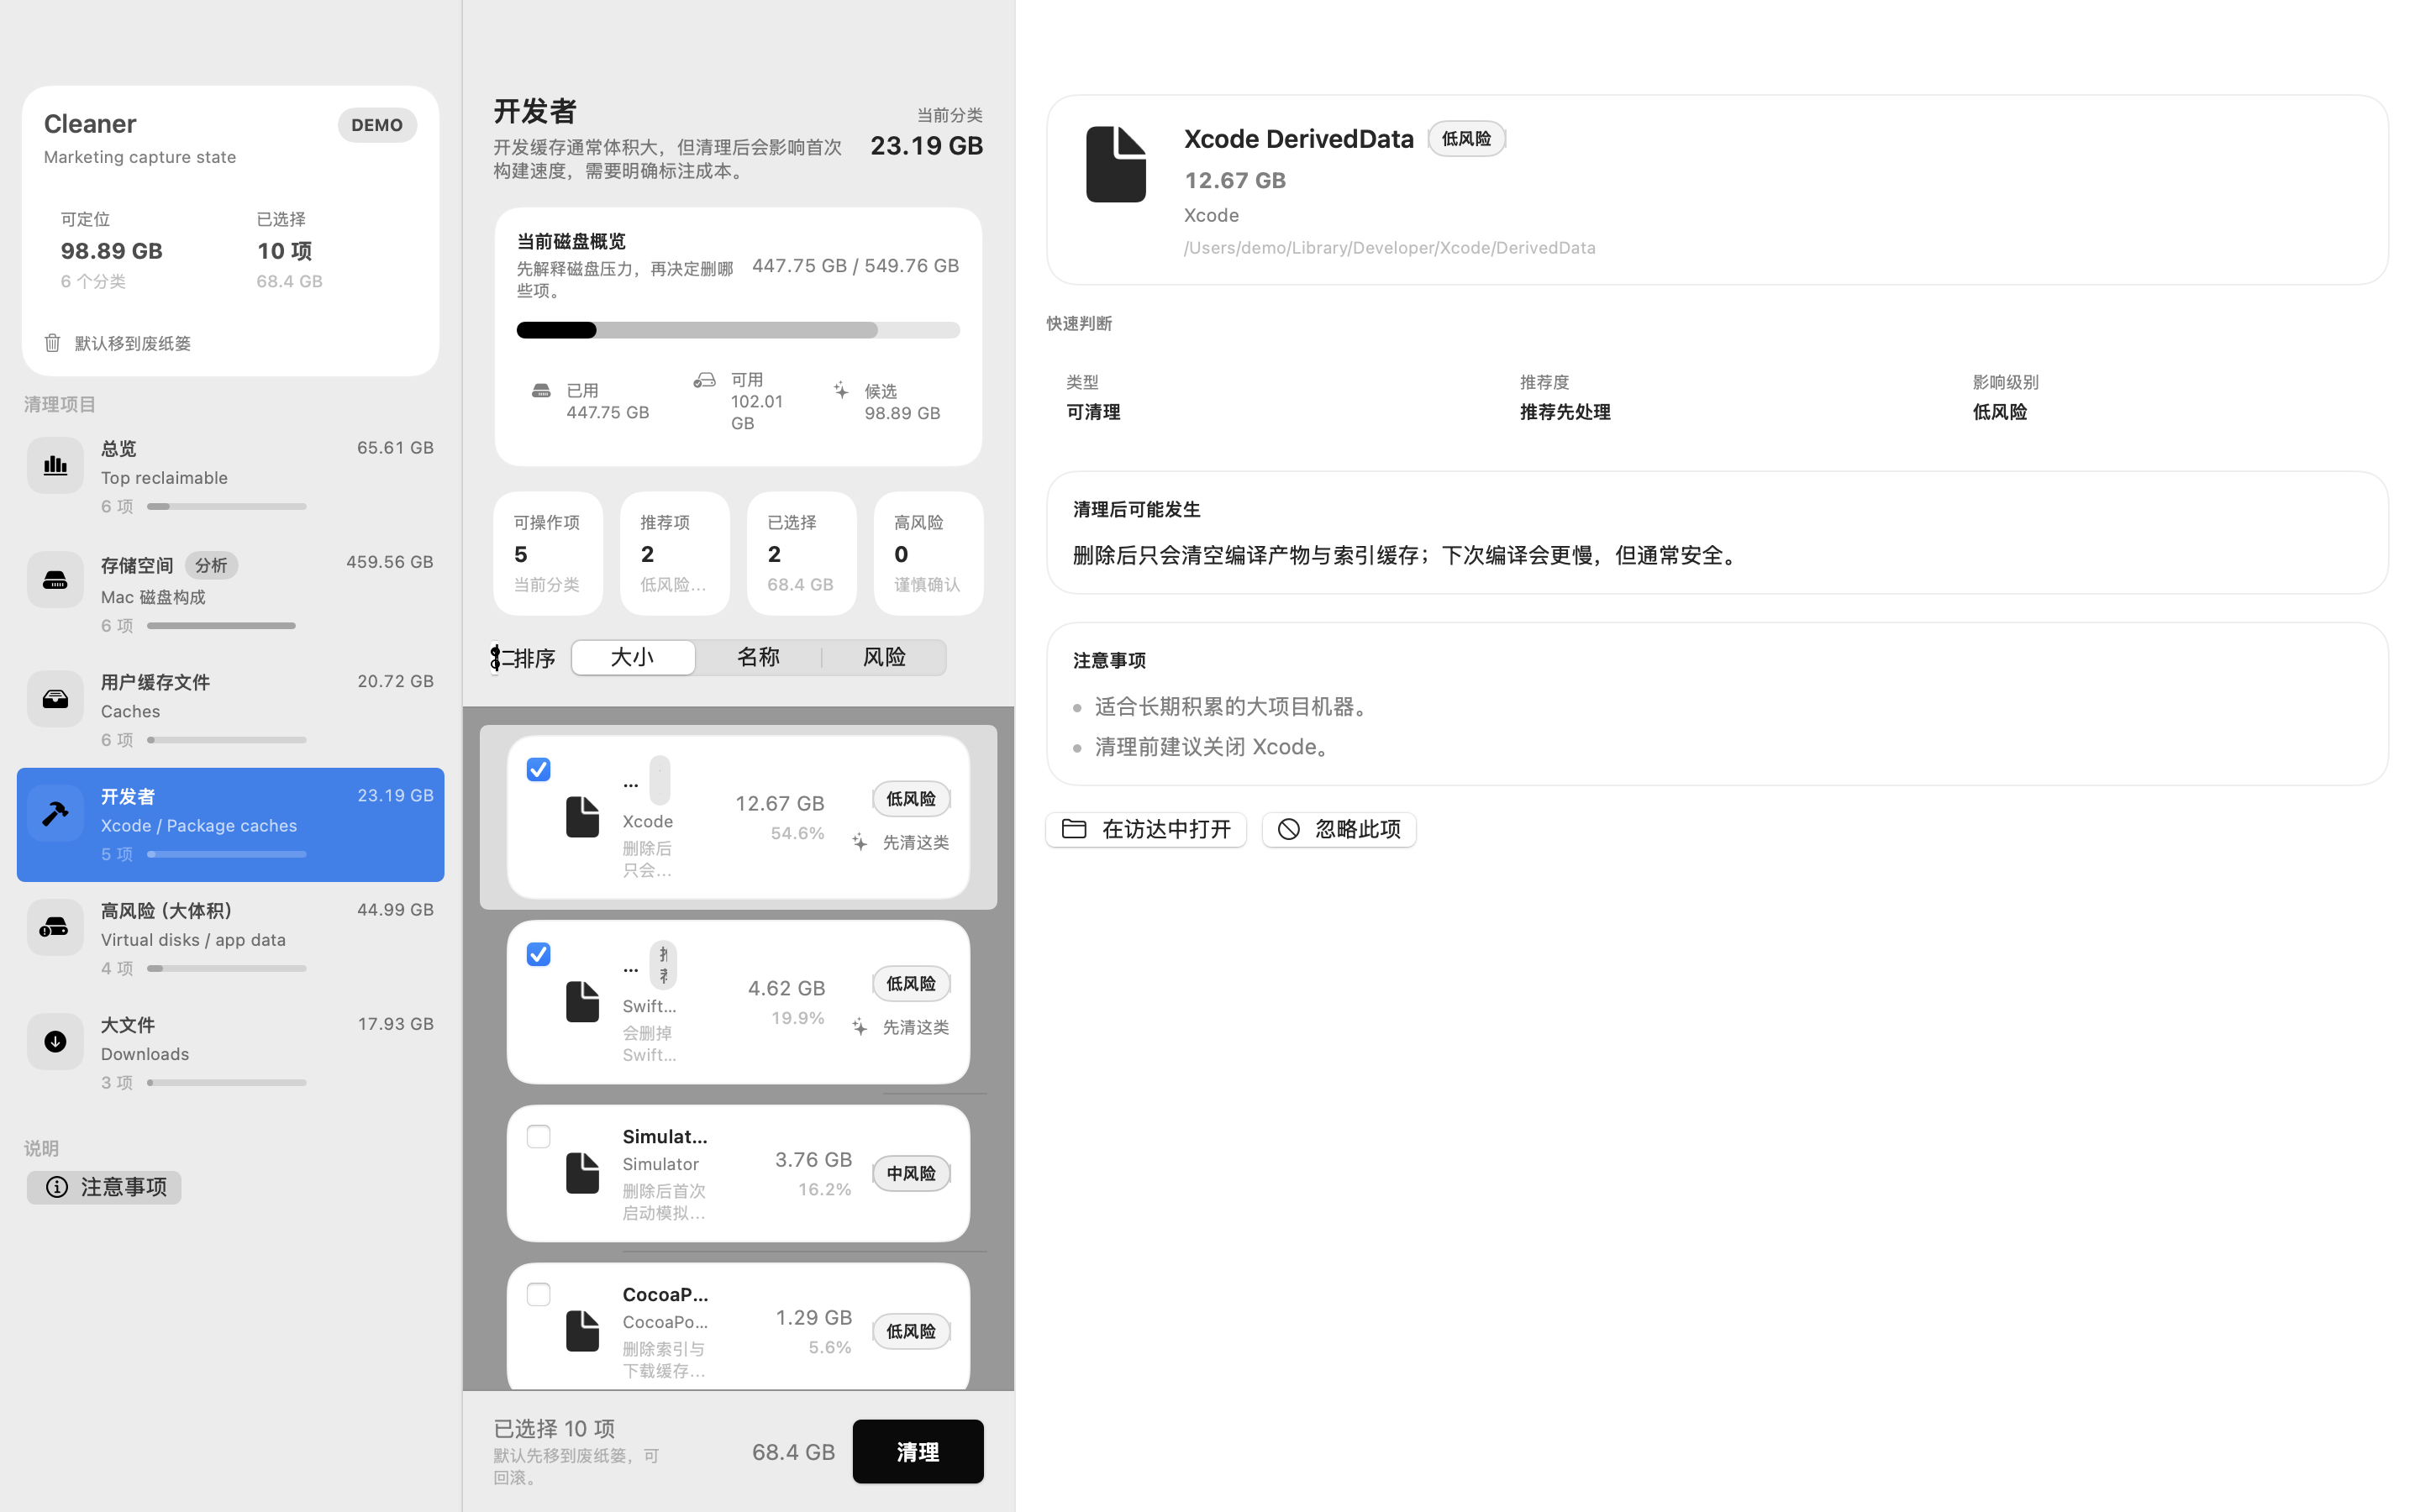Click the 高风险 virtual disk icon
This screenshot has height=1512, width=2420.
pos(55,927)
